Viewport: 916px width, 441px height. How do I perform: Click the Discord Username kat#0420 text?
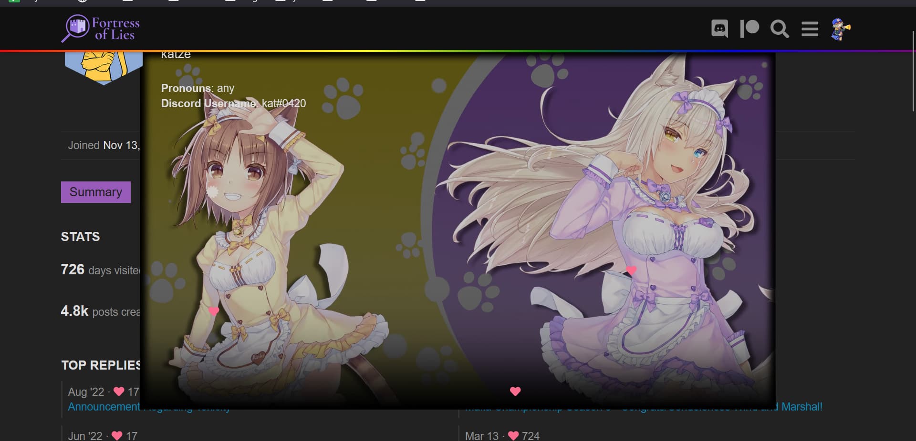(x=233, y=103)
